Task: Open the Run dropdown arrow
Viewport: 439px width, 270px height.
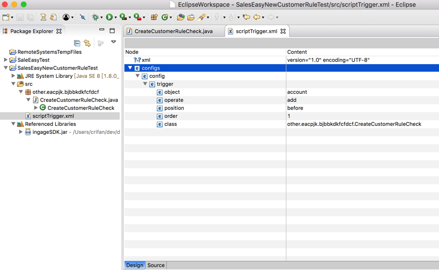Action: pos(115,17)
